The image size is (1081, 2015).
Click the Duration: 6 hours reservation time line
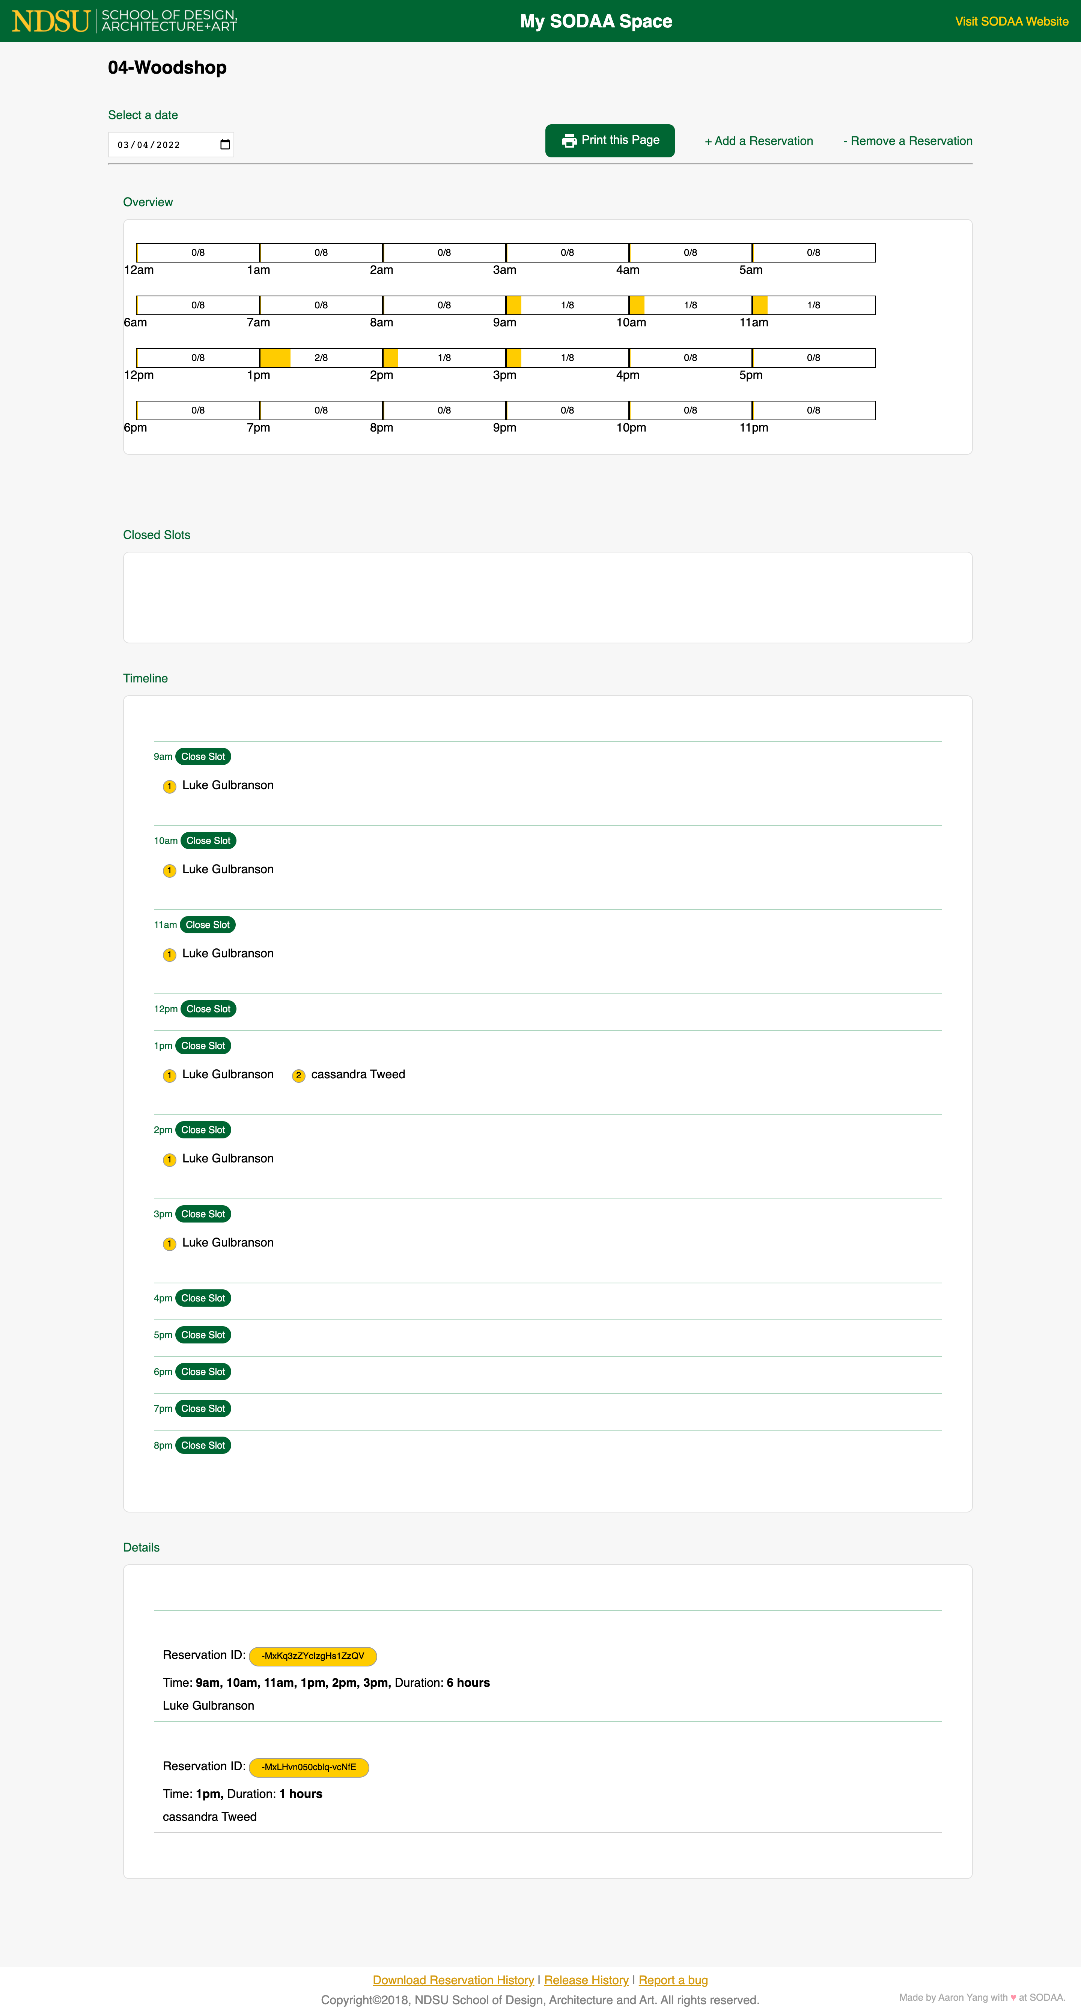(326, 1683)
